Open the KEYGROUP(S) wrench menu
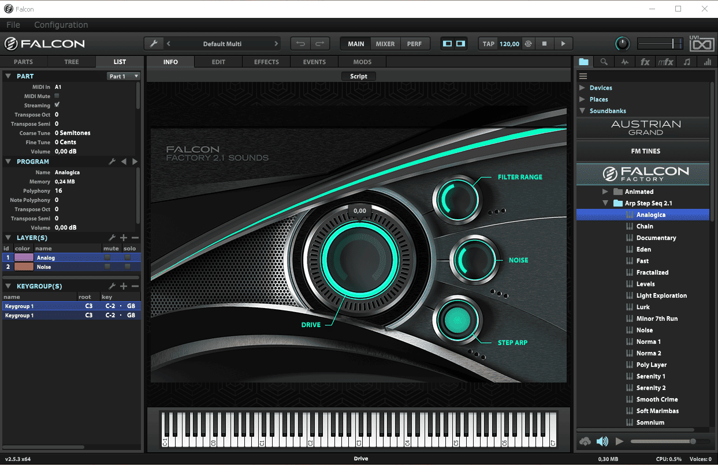 coord(112,286)
